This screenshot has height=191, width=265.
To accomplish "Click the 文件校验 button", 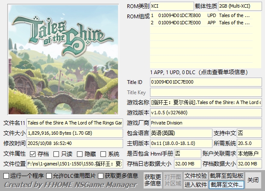I will (x=196, y=176).
